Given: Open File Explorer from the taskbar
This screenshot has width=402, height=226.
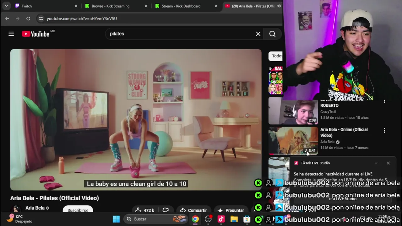Looking at the screenshot, I should [x=234, y=219].
